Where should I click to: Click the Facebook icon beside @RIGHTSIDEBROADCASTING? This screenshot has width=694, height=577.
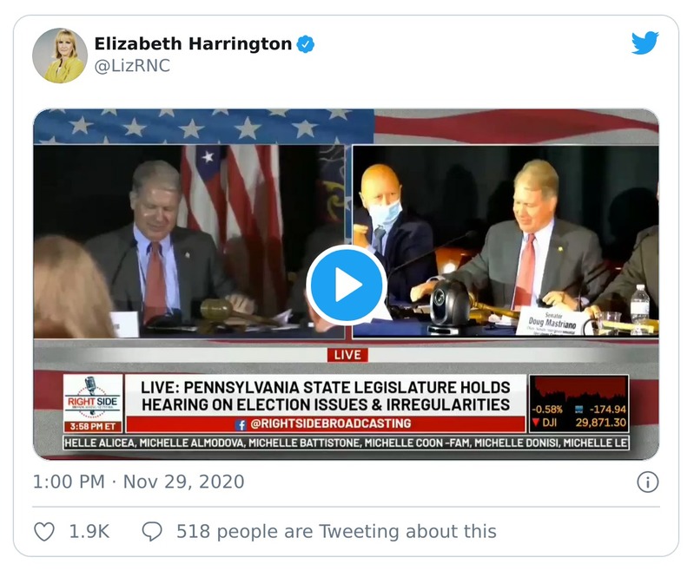pos(241,424)
